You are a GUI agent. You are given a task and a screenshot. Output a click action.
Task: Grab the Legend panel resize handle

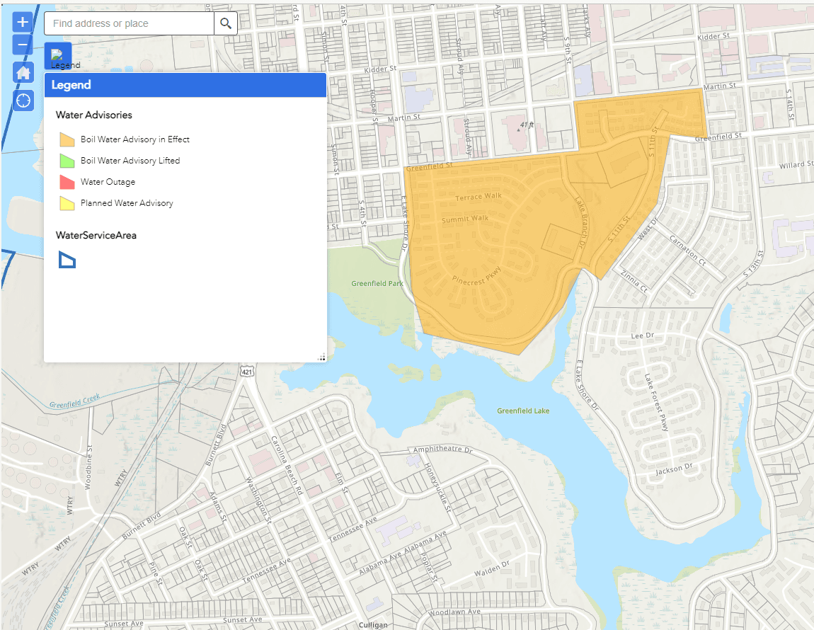click(x=322, y=358)
